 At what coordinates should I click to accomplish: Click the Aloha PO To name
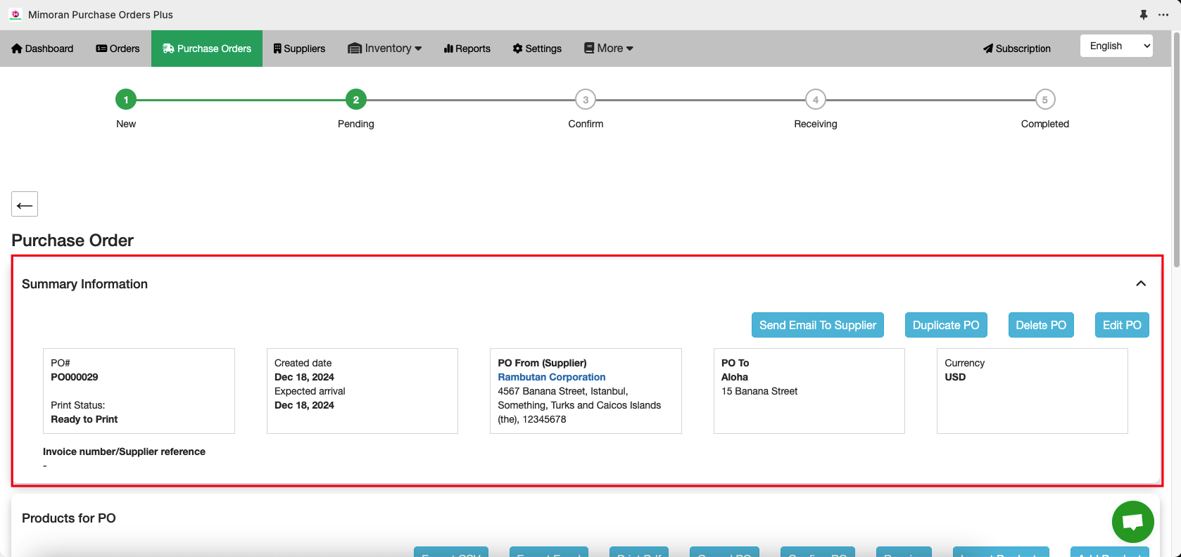tap(735, 377)
